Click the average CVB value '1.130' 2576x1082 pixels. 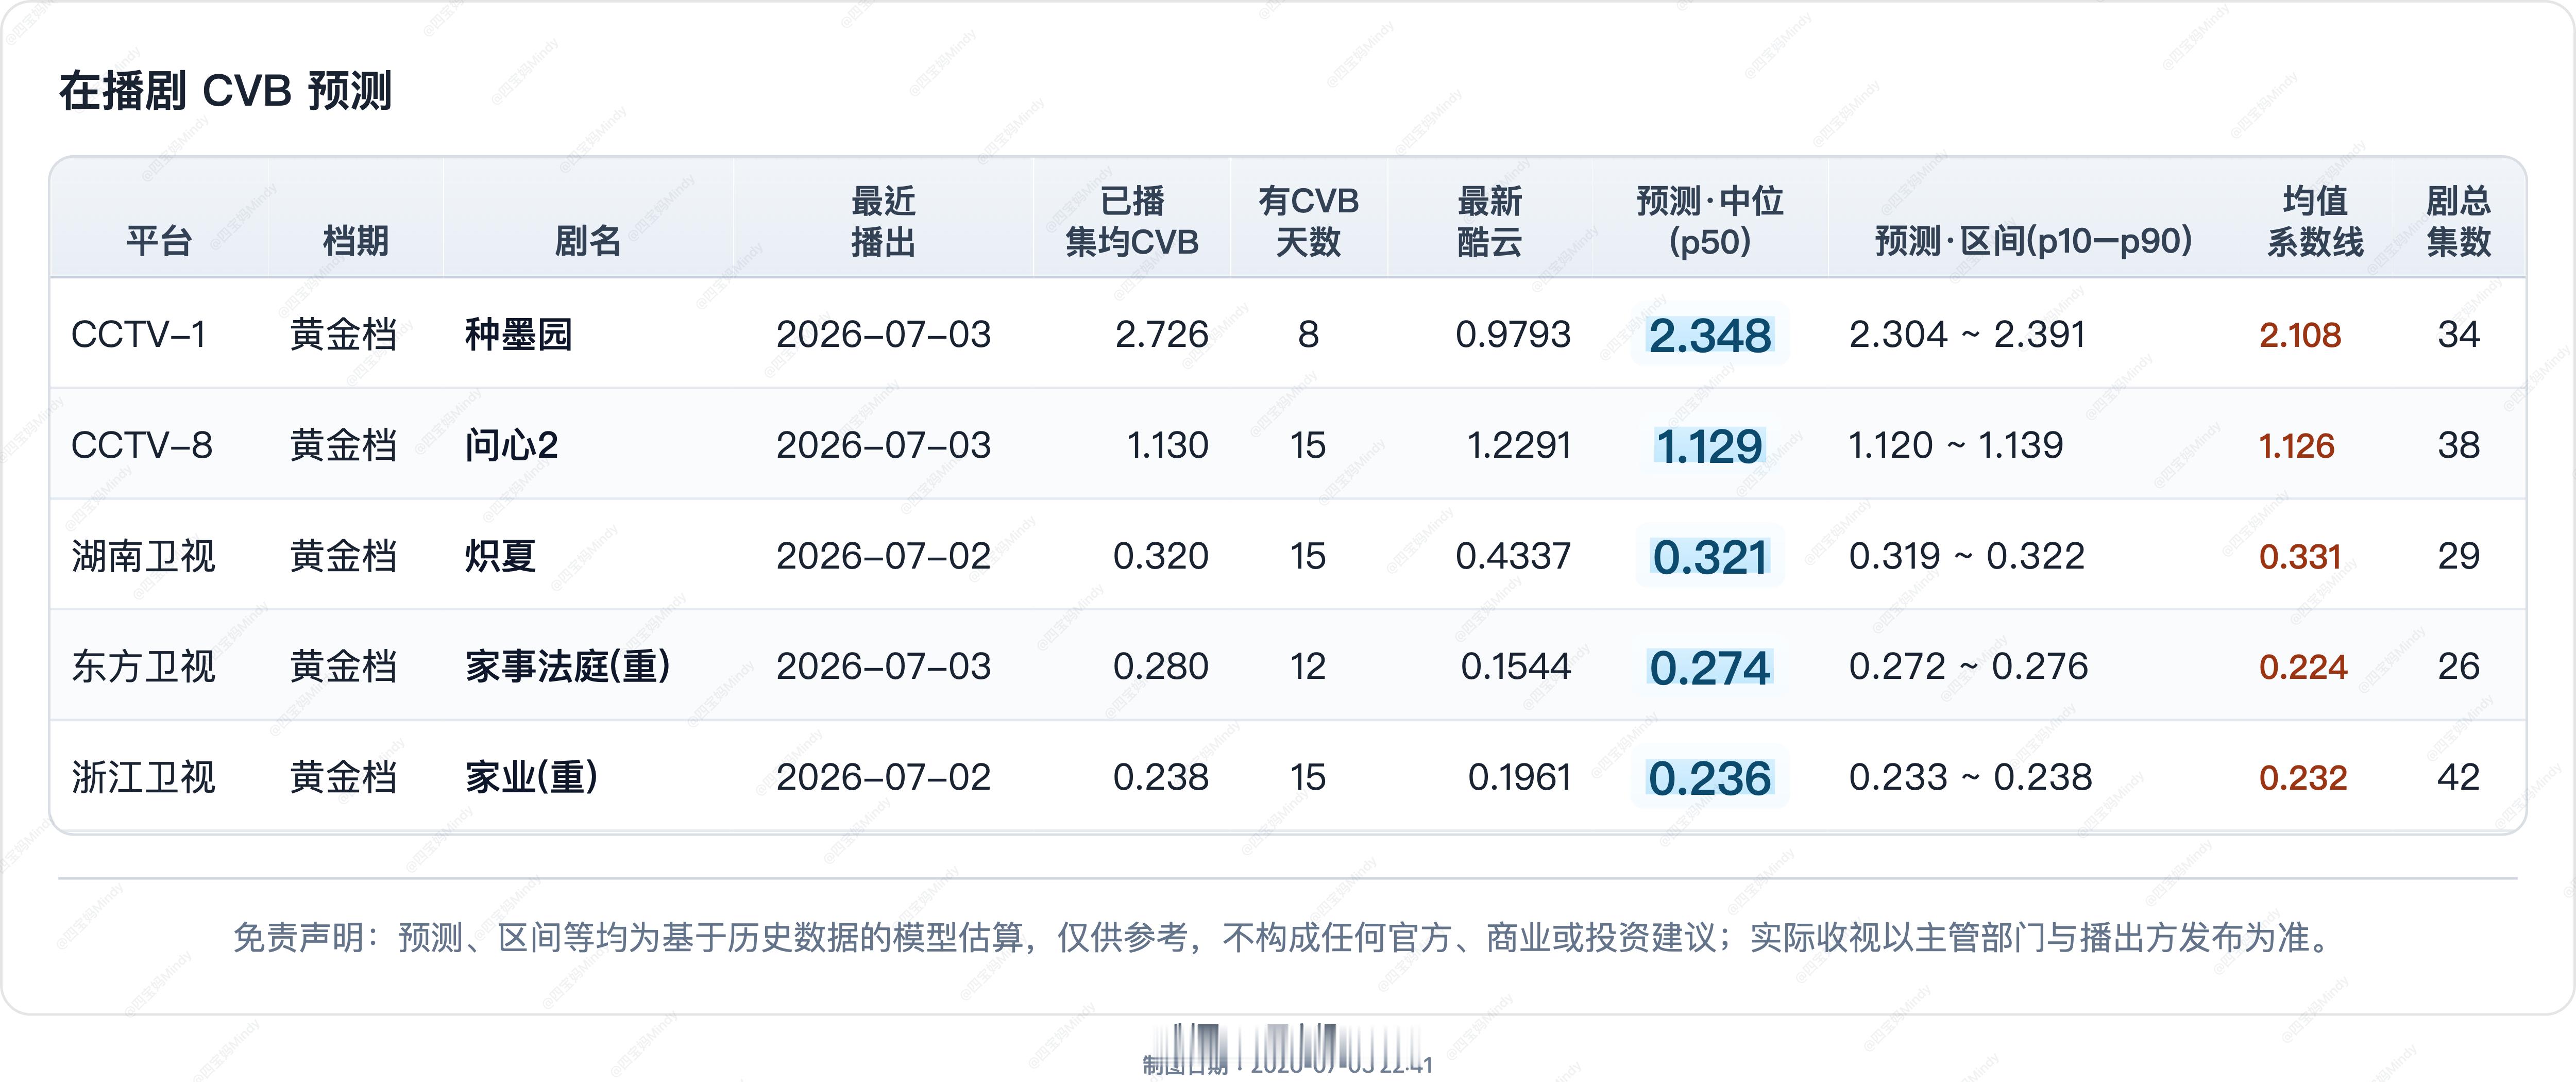coord(1168,445)
